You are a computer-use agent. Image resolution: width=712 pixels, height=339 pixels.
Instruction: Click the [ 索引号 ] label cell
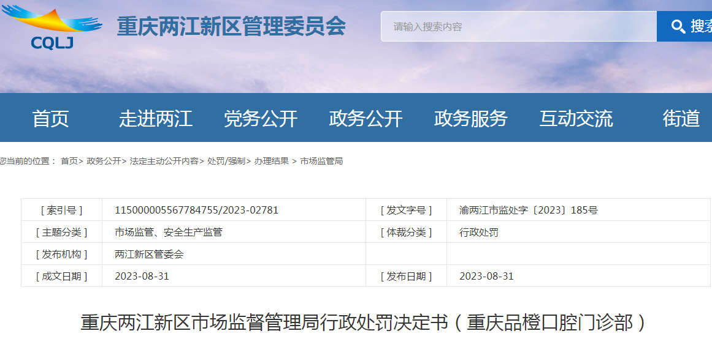[x=62, y=210]
